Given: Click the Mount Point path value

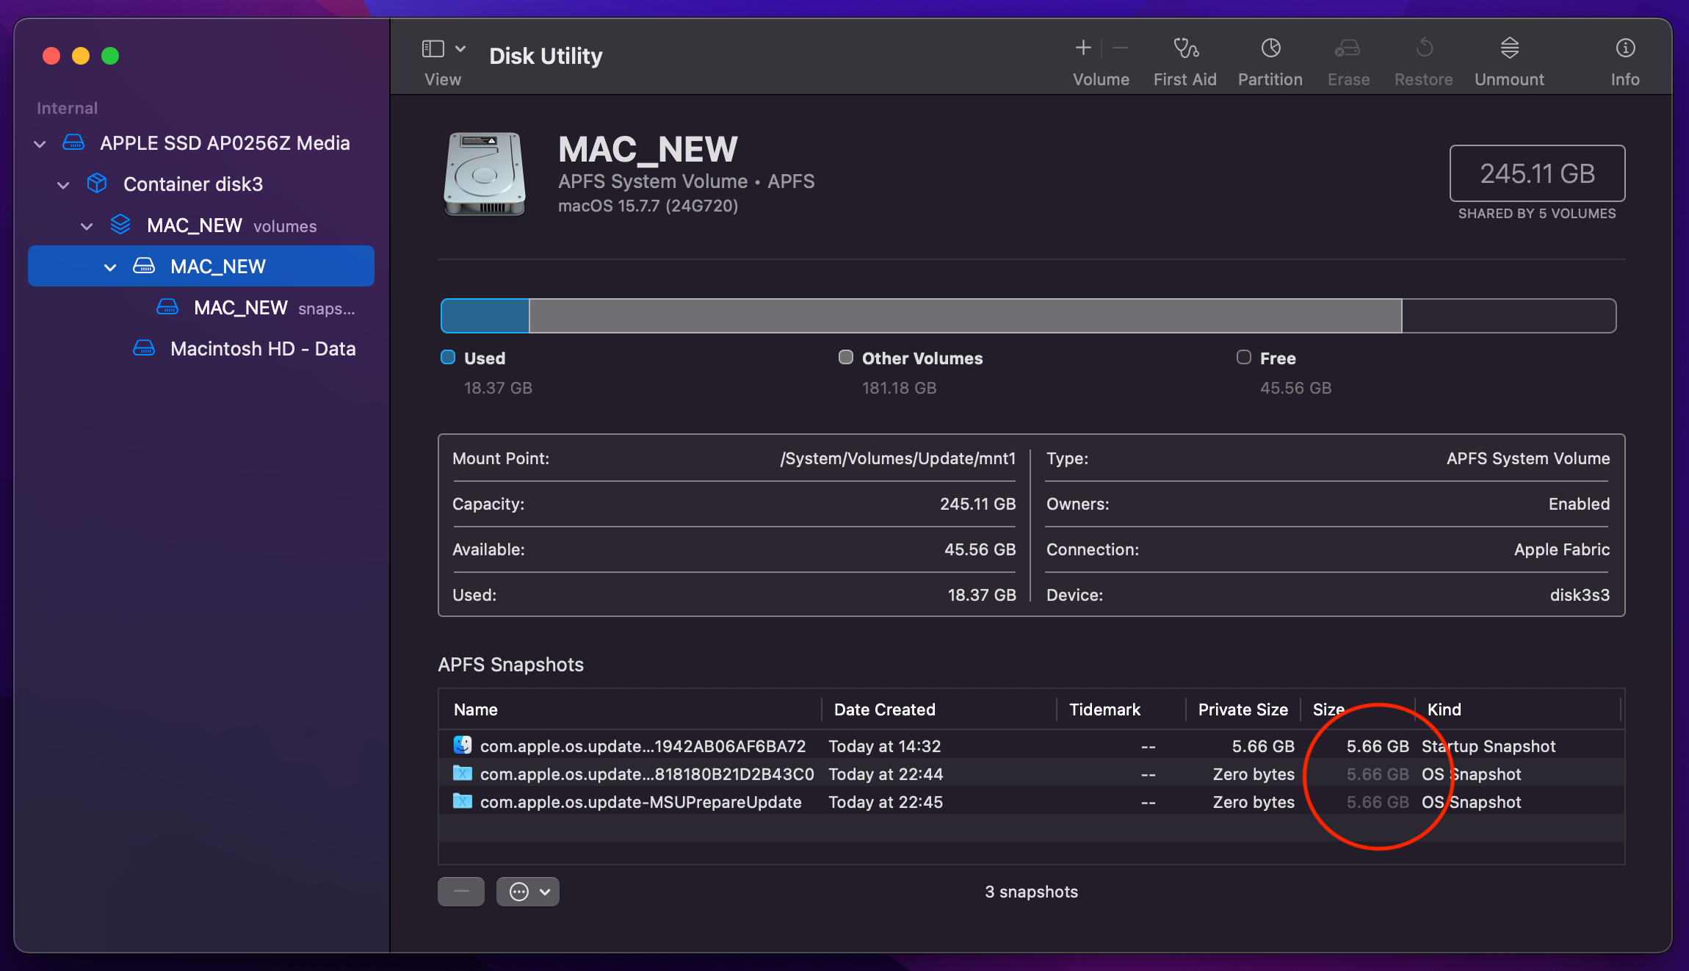Looking at the screenshot, I should tap(898, 458).
